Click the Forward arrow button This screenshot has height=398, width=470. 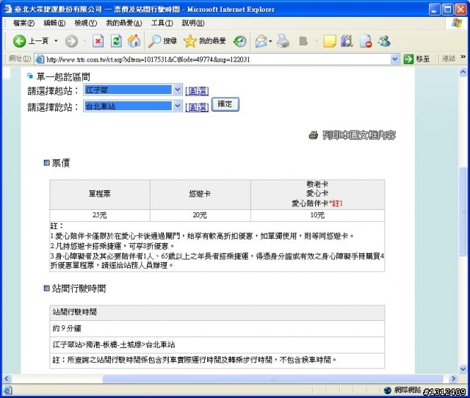click(71, 41)
